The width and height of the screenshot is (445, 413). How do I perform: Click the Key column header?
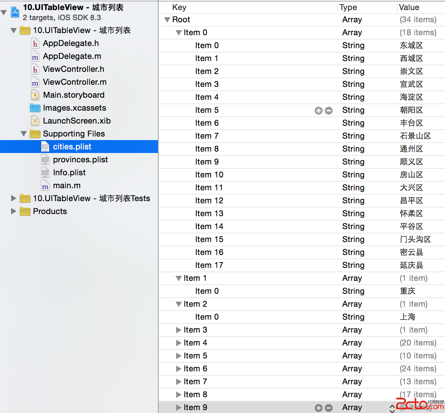pyautogui.click(x=179, y=8)
